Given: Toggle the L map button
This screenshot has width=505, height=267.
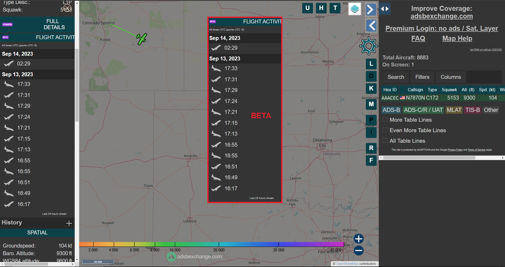Looking at the screenshot, I should (371, 64).
